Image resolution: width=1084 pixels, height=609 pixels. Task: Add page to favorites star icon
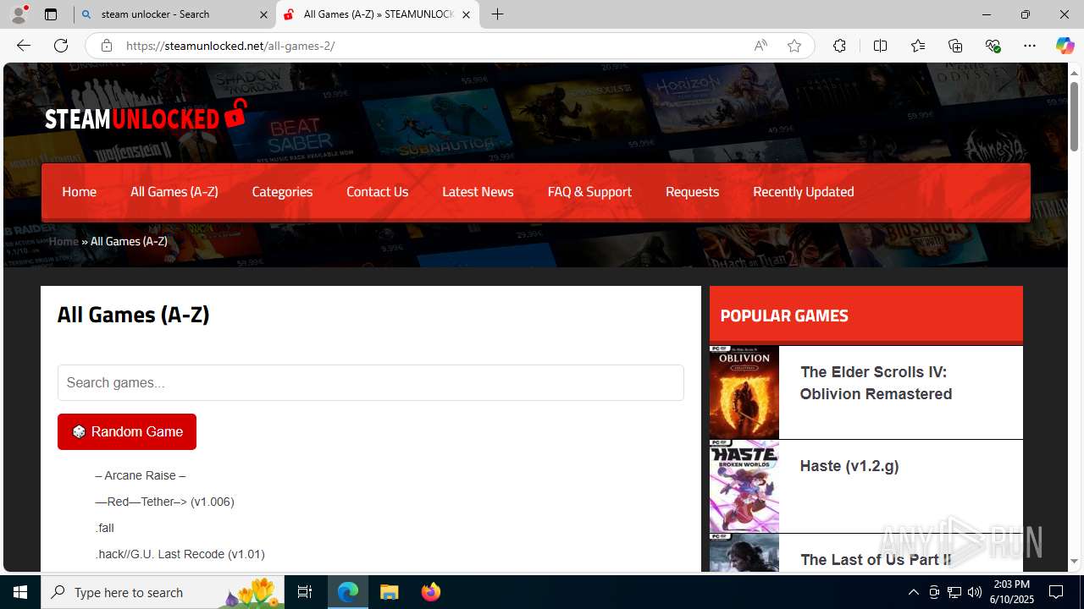pos(794,46)
